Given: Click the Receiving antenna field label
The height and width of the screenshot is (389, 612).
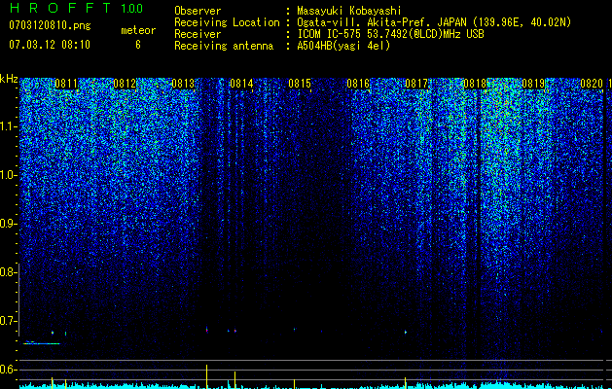Looking at the screenshot, I should coord(224,46).
